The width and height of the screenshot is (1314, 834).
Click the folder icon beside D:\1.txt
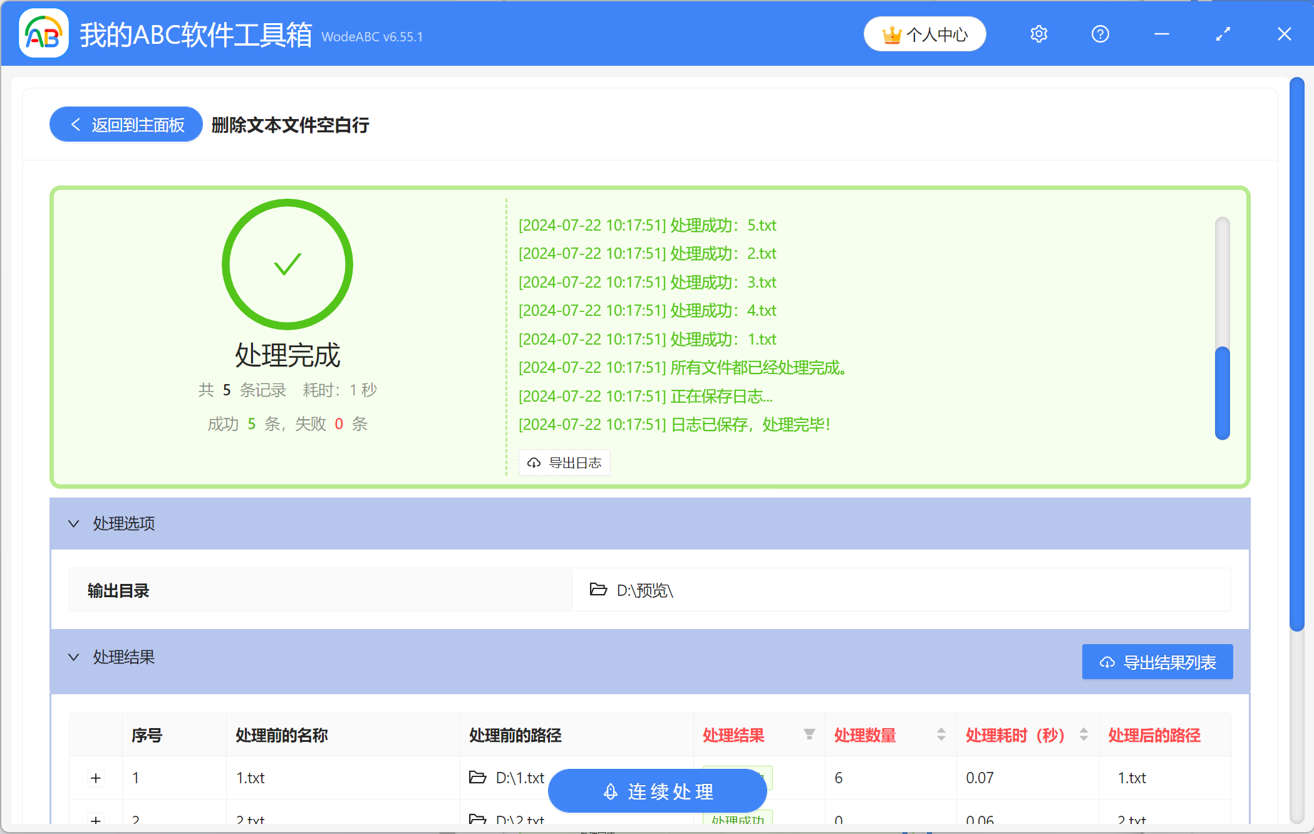[x=477, y=778]
